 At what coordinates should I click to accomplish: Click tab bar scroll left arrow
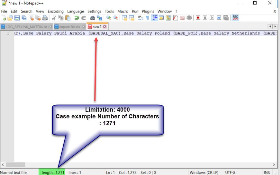(x=270, y=26)
